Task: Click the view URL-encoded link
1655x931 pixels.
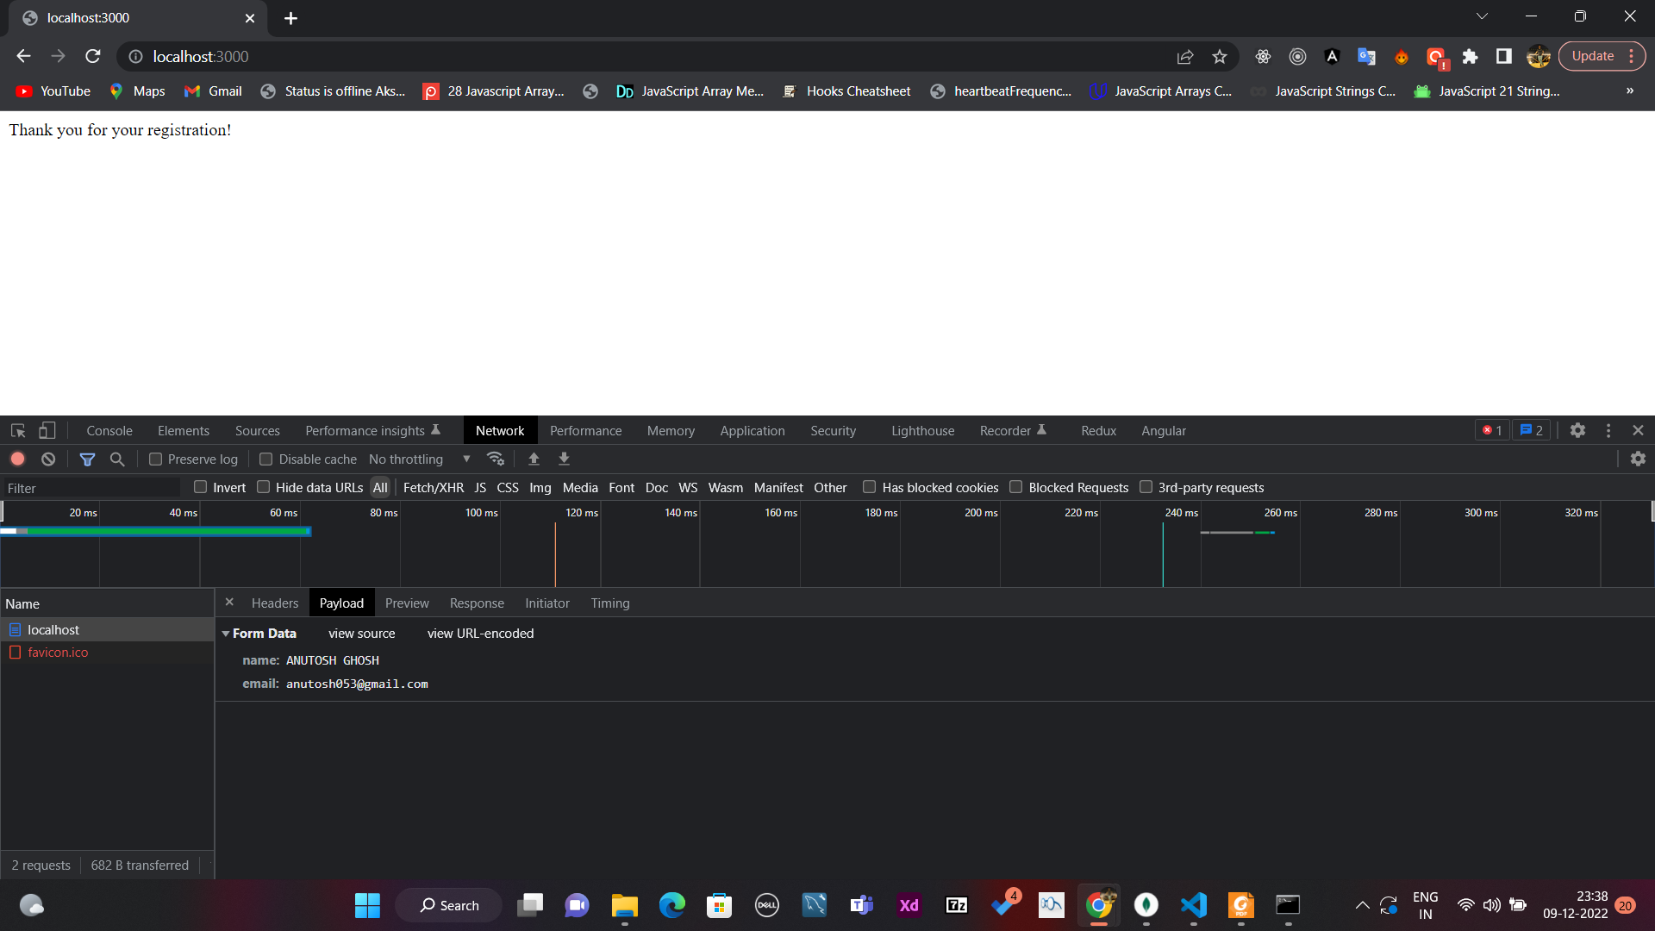Action: (480, 633)
